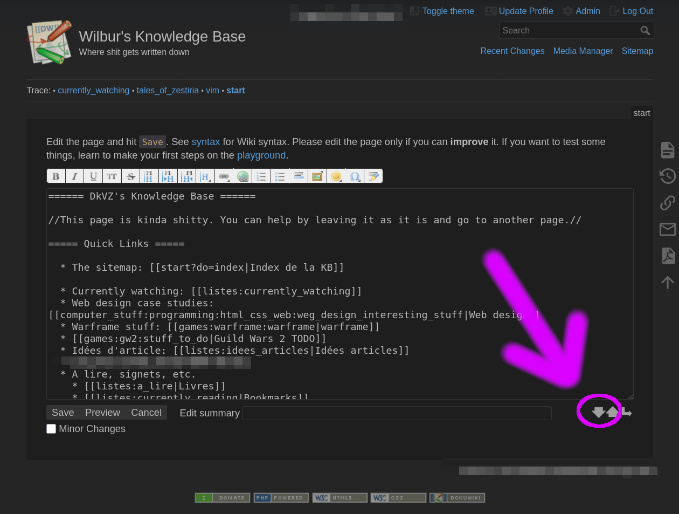The height and width of the screenshot is (514, 679).
Task: Apply italic formatting from the toolbar
Action: pyautogui.click(x=74, y=176)
